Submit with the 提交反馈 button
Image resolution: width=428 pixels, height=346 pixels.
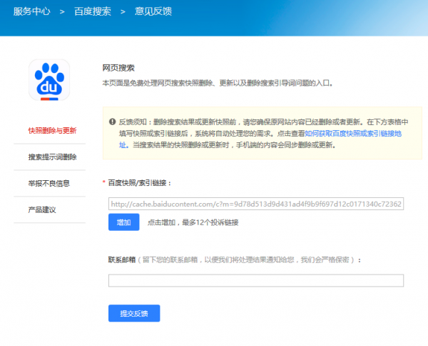click(134, 313)
